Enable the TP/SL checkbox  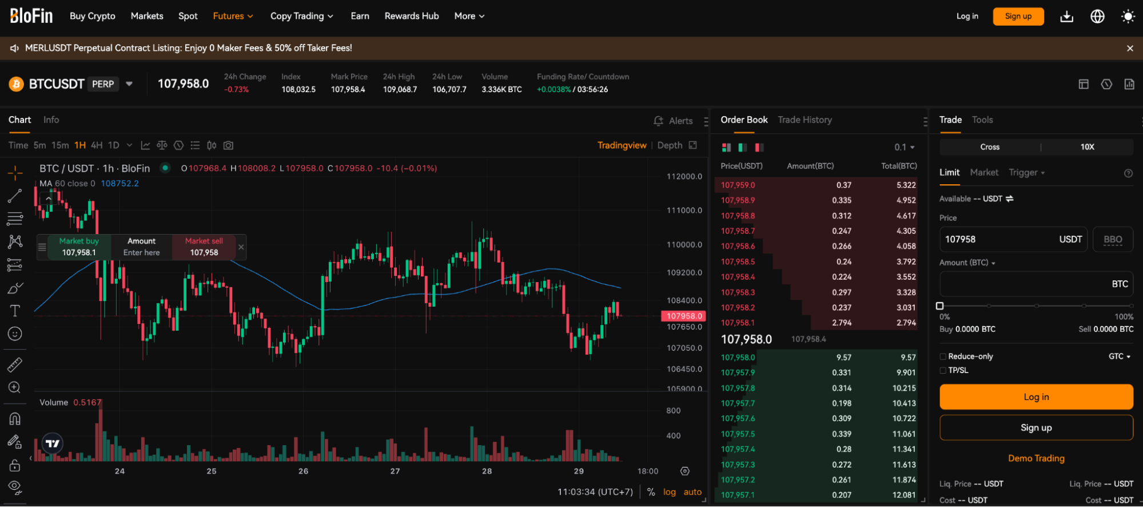(x=943, y=371)
